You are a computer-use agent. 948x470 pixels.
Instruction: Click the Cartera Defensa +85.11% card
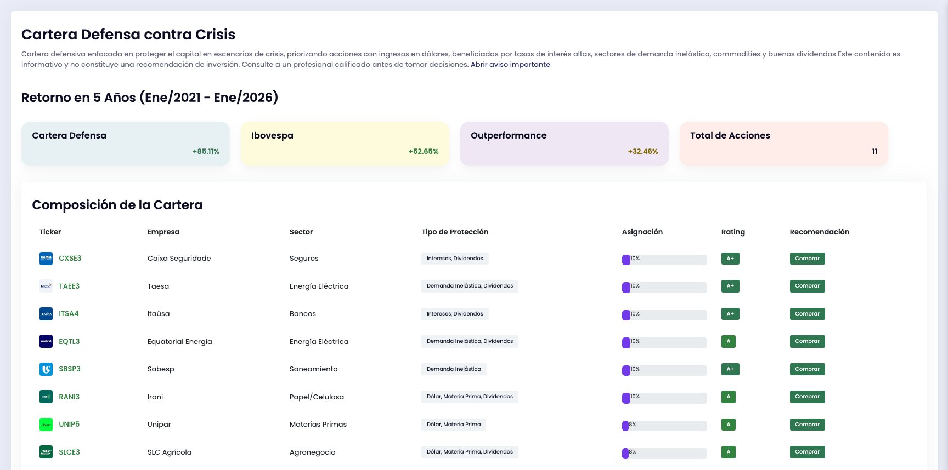[126, 144]
